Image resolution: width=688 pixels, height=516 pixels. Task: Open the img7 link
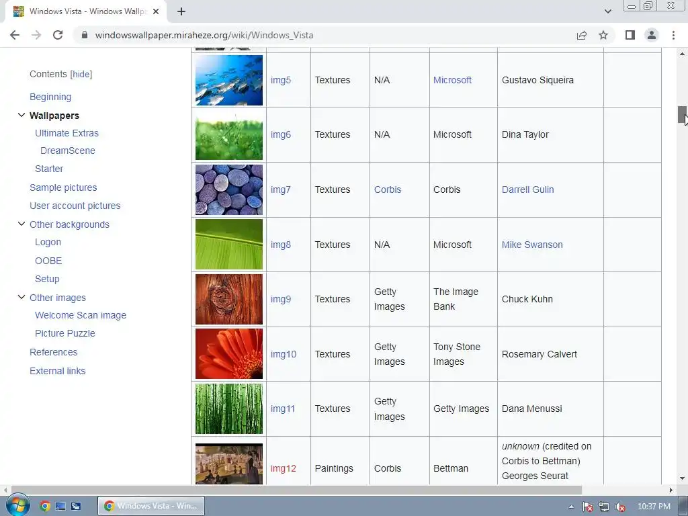coord(281,189)
